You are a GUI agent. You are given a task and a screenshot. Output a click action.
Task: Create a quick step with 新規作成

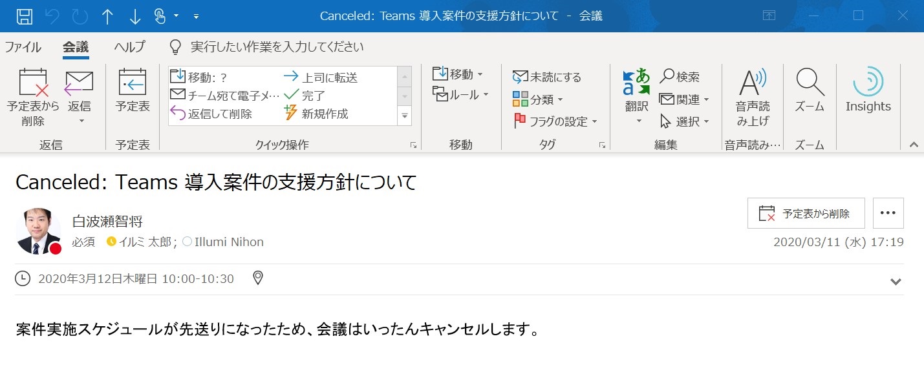point(316,114)
